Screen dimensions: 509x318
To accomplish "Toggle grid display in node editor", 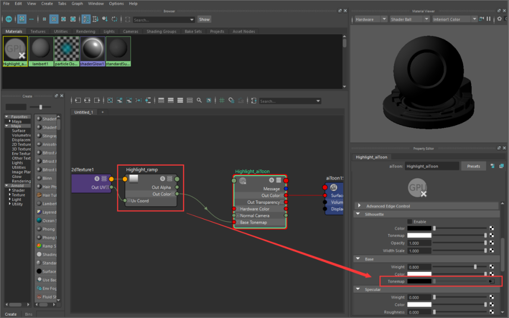I will [222, 100].
